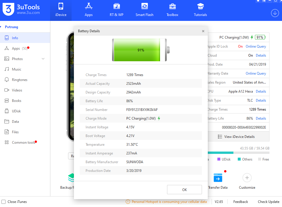Click the SUNWODA battery manufacturer value

click(135, 162)
